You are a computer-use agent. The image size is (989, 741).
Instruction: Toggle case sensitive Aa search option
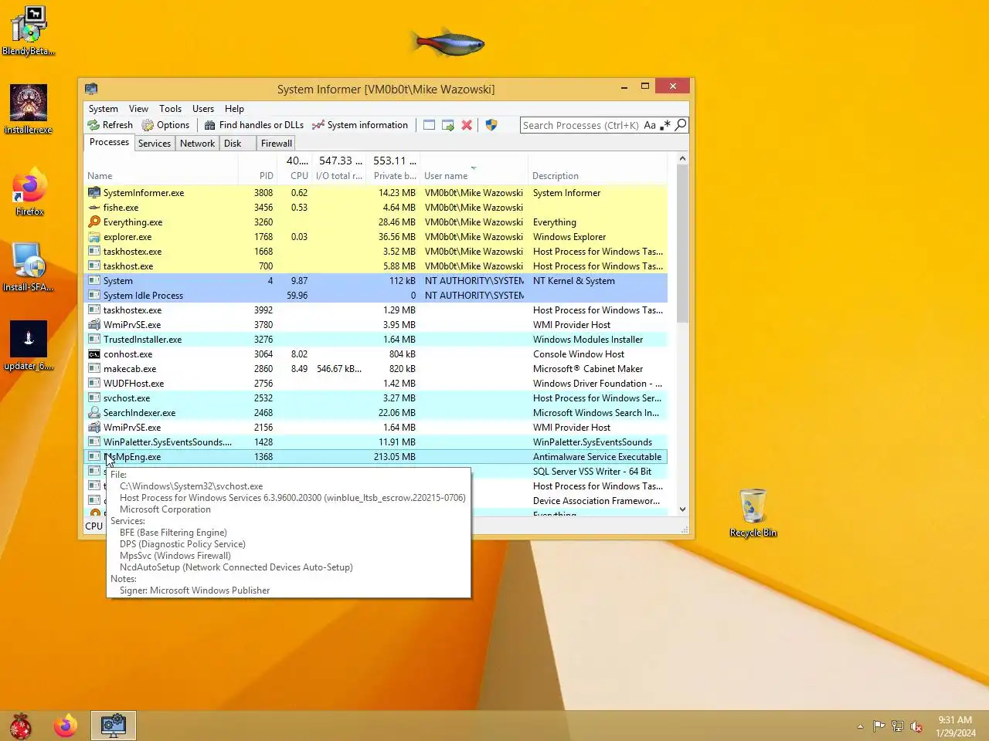(650, 125)
